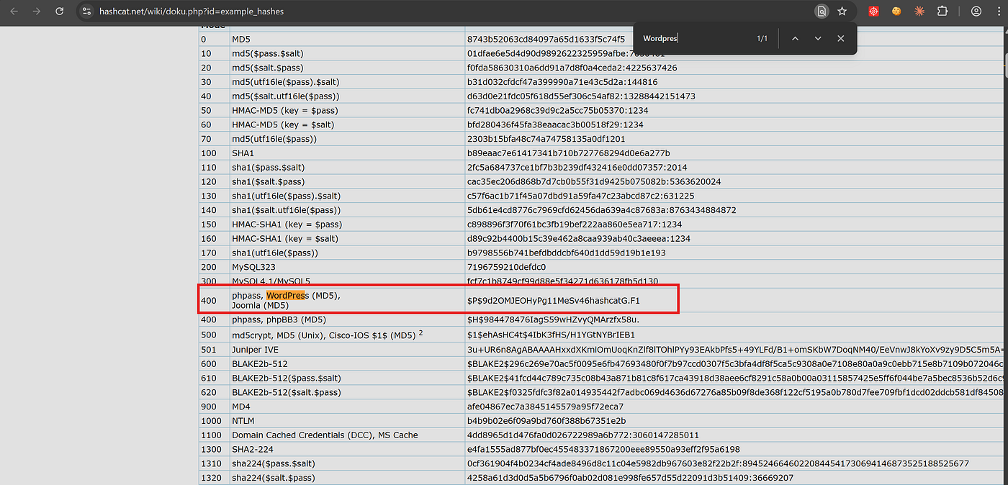This screenshot has width=1008, height=485.
Task: Click mode number 1100 cell
Action: 215,435
